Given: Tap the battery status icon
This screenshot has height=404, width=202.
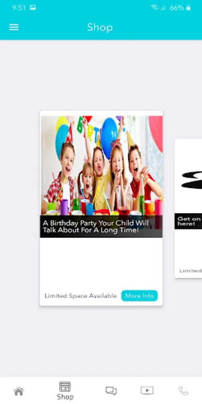Looking at the screenshot, I should (x=189, y=8).
